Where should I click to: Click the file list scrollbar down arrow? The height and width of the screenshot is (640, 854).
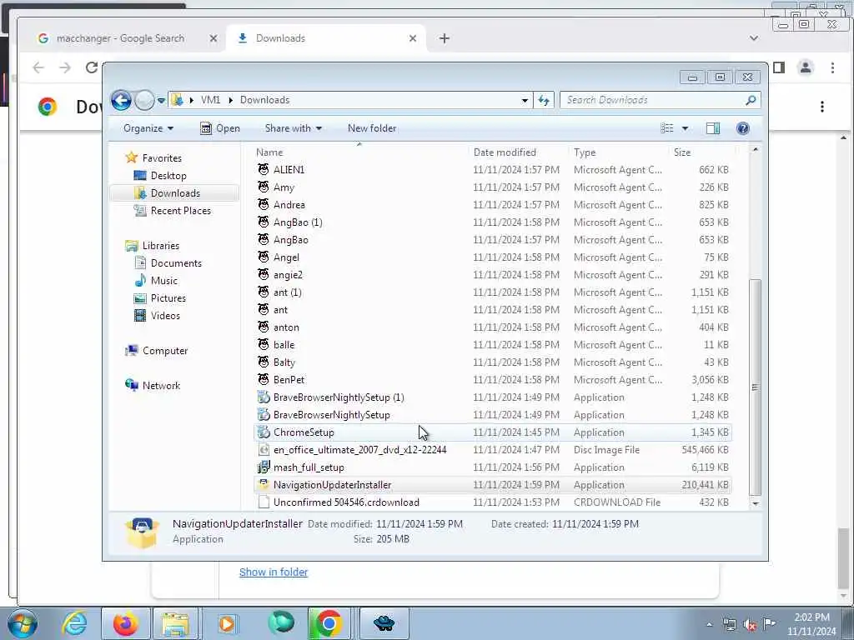(x=755, y=503)
